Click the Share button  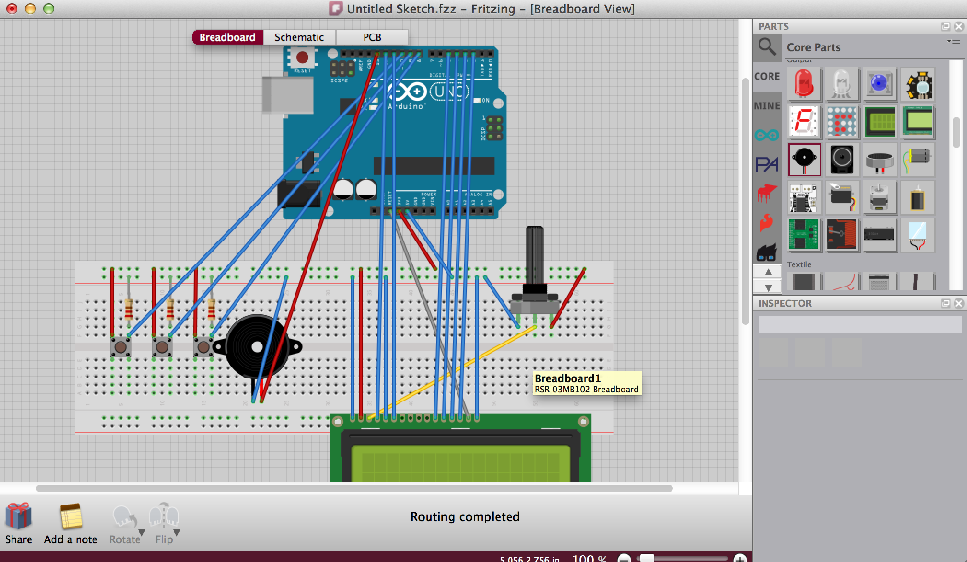18,523
